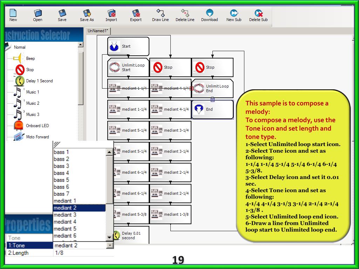Choose the Save As toolbar icon
Viewport: 359px width, 269px height.
pyautogui.click(x=87, y=15)
